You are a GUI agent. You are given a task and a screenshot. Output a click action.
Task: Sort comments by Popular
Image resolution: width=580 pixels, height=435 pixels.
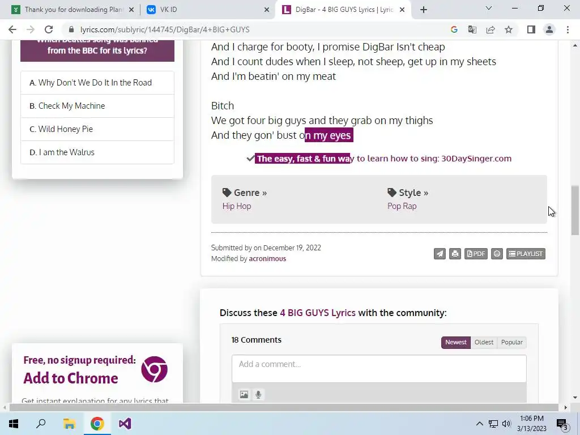[x=512, y=342]
